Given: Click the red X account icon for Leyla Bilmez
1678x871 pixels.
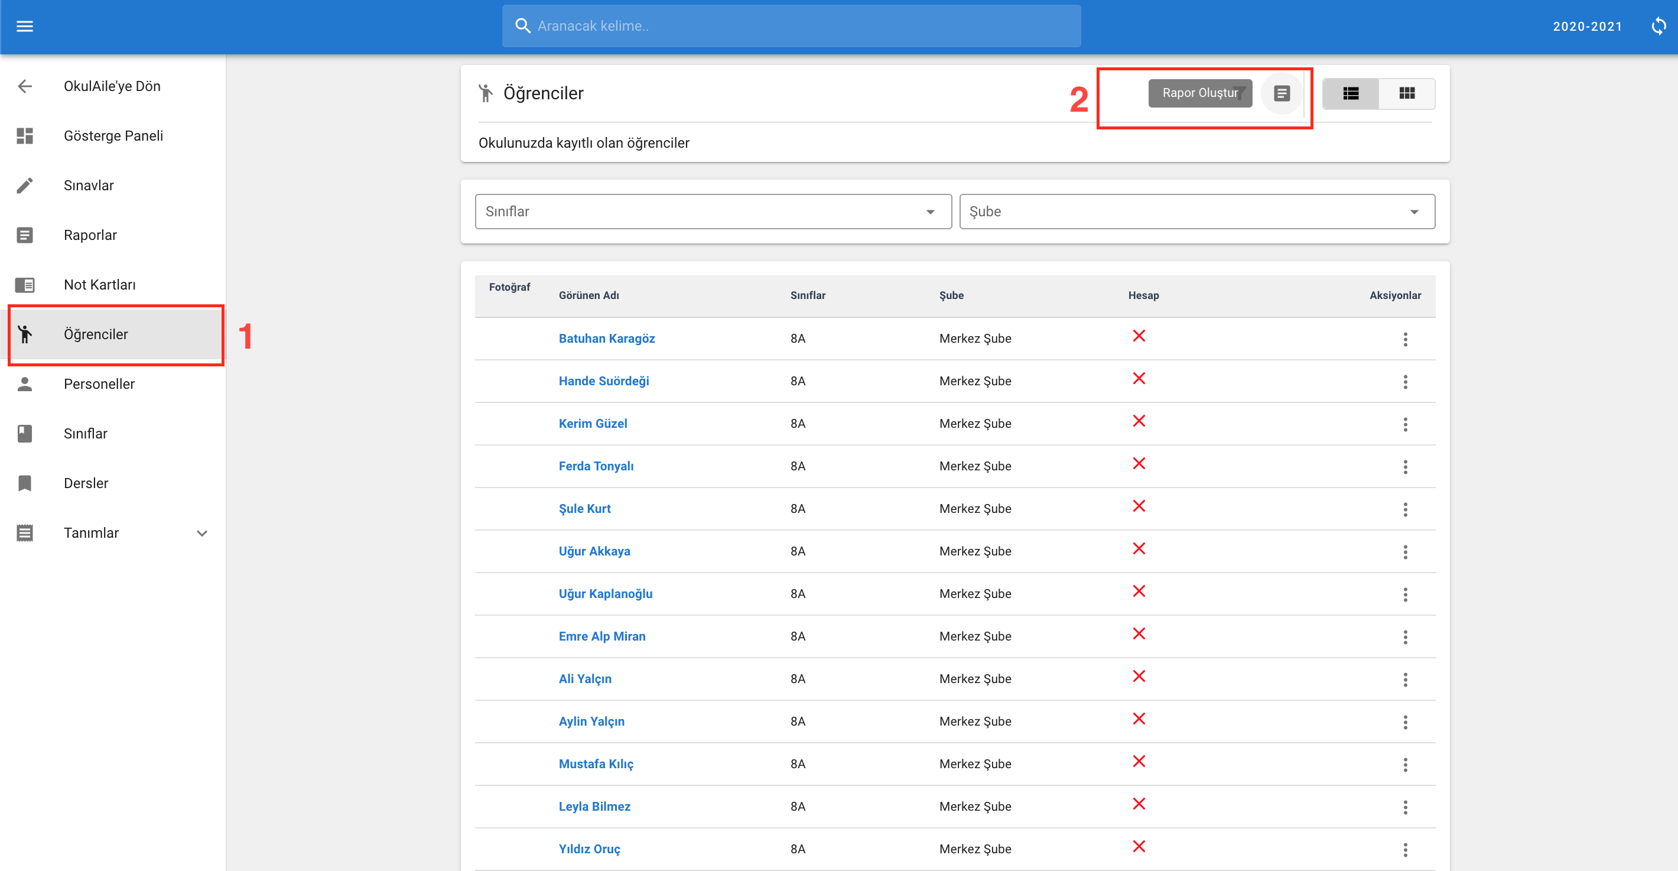Looking at the screenshot, I should [1139, 804].
